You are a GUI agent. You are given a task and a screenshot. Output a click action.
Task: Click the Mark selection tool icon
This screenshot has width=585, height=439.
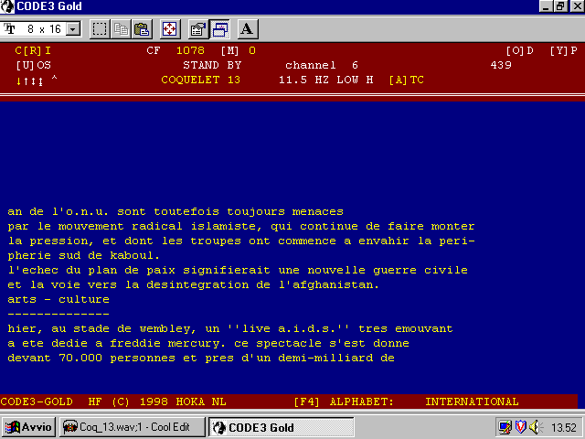[x=100, y=29]
